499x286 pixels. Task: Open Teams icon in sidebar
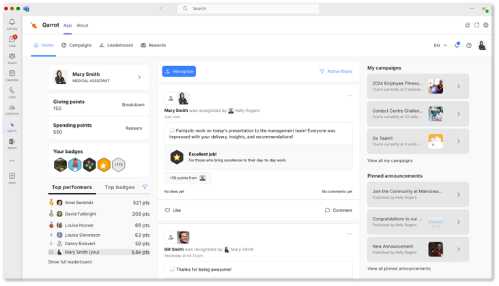point(12,58)
